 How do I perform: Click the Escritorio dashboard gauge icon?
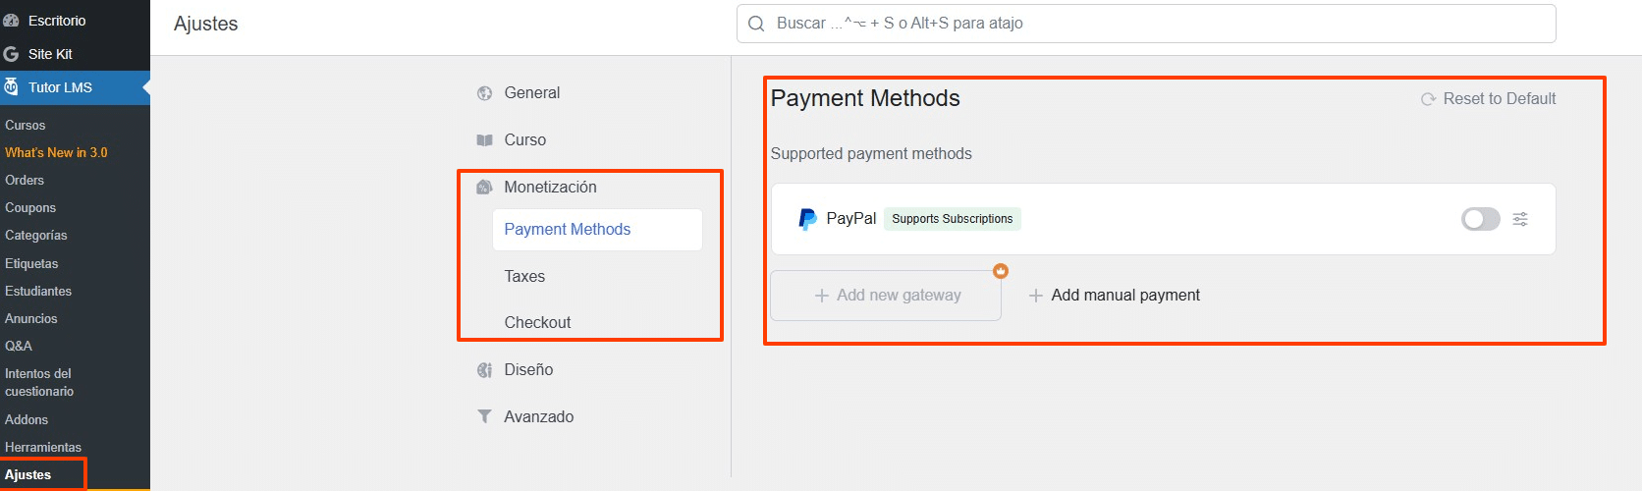11,21
